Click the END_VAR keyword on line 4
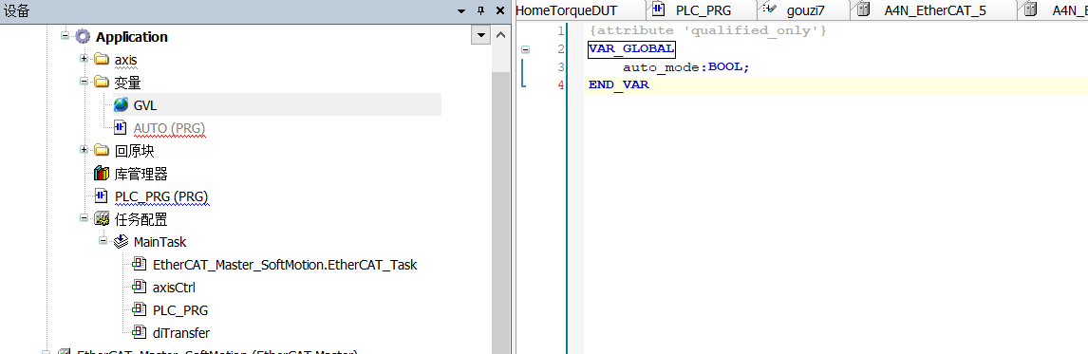Image resolution: width=1088 pixels, height=354 pixels. pyautogui.click(x=619, y=85)
